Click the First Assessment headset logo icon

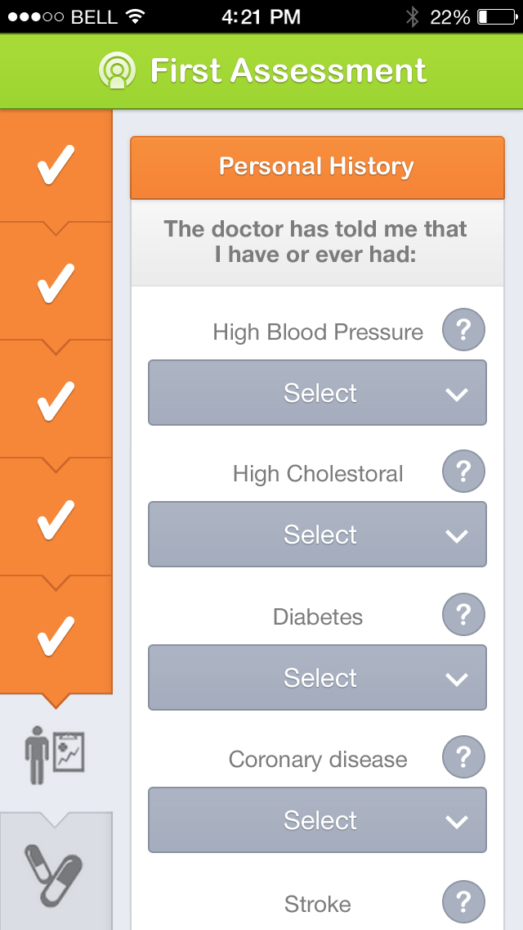118,70
